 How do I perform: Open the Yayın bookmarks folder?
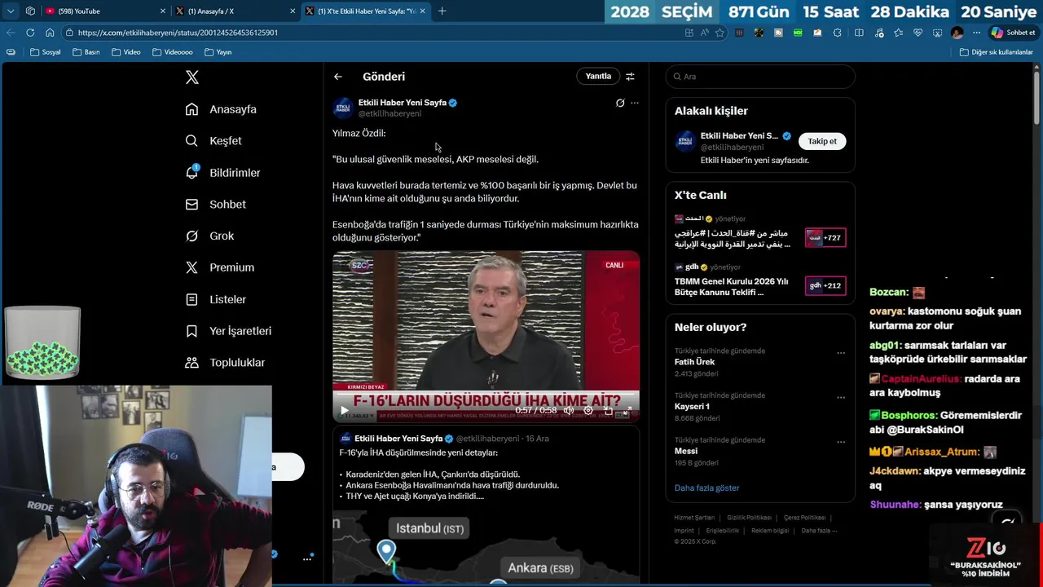(x=218, y=51)
